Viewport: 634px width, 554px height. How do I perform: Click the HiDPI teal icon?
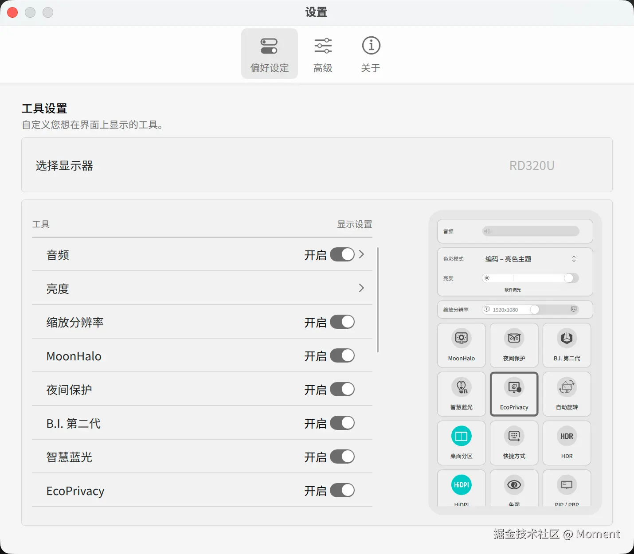click(462, 485)
